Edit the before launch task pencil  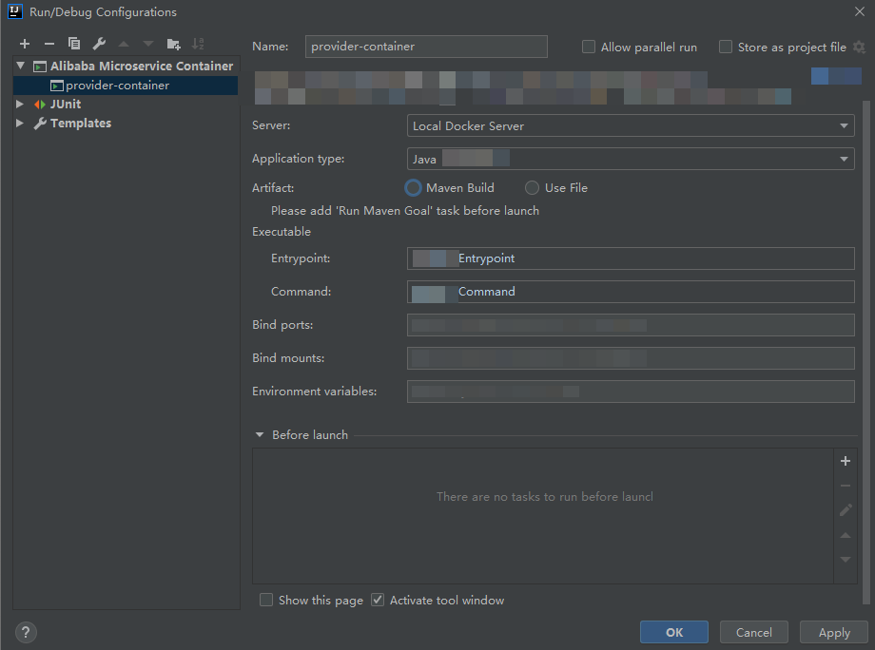pos(846,510)
